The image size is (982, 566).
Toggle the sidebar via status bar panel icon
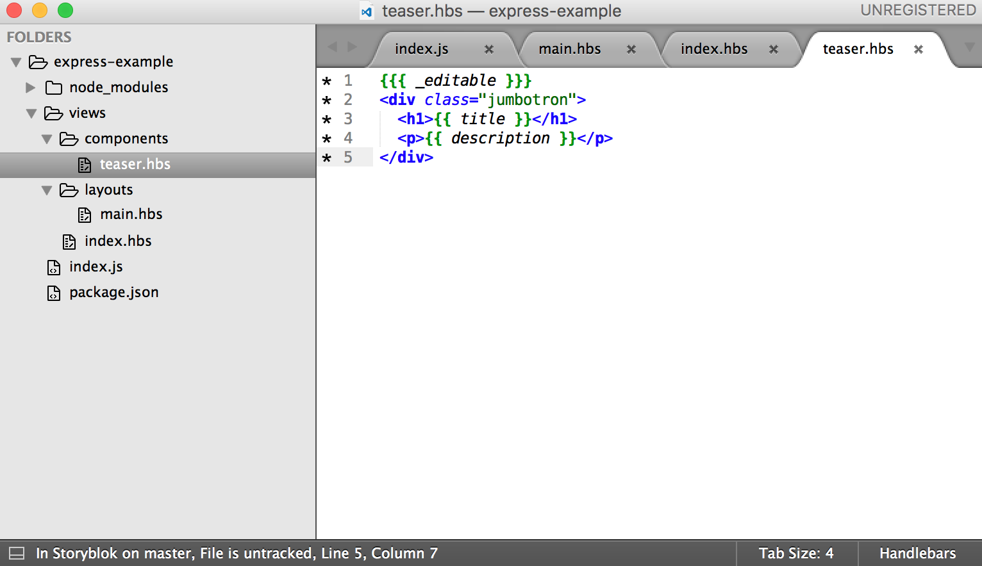(17, 553)
